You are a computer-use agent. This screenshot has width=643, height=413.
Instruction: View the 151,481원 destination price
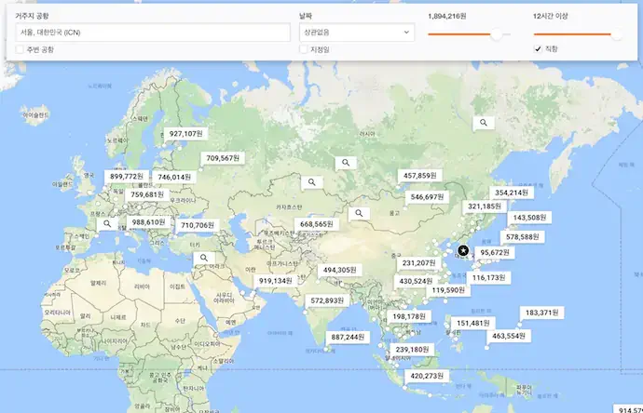coord(472,324)
